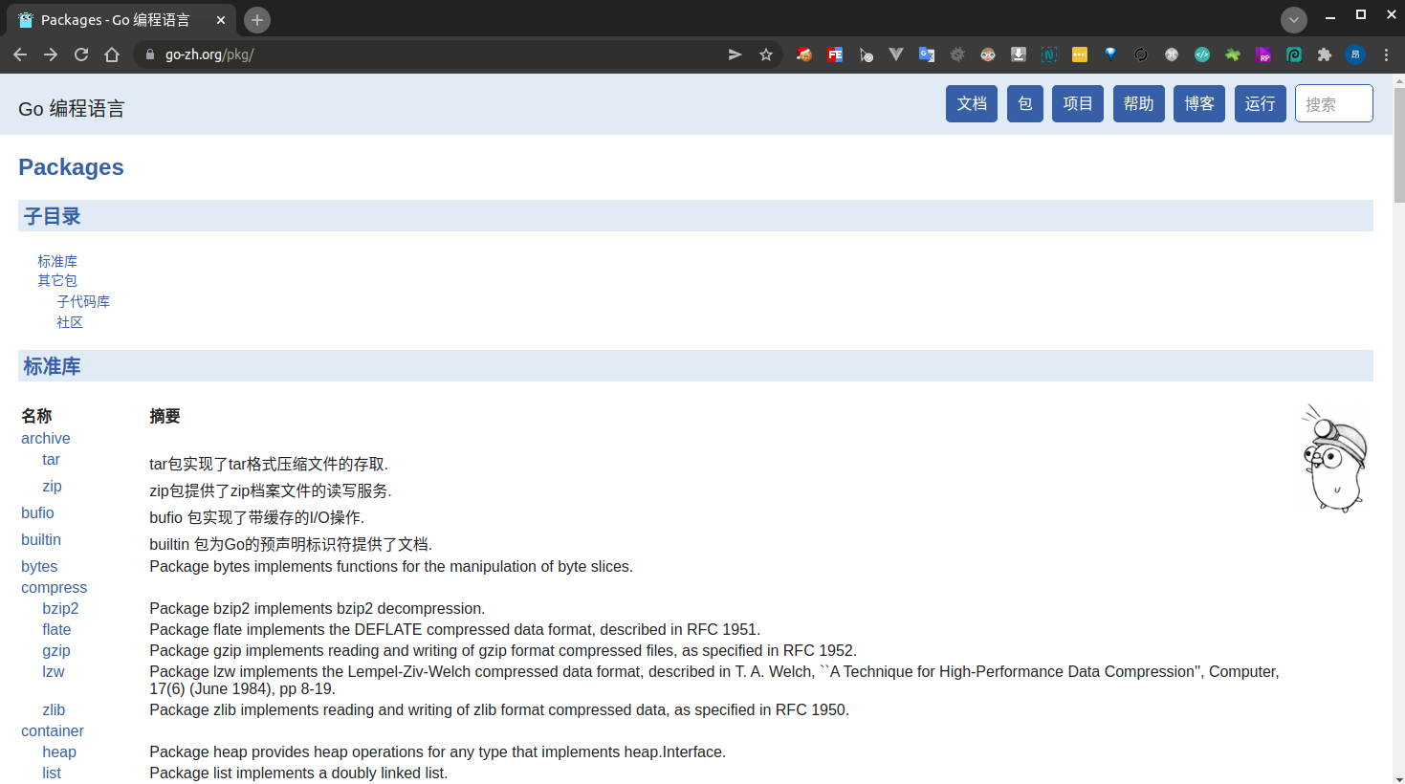The width and height of the screenshot is (1405, 784).
Task: Click the gopher mascot image
Action: tap(1335, 459)
